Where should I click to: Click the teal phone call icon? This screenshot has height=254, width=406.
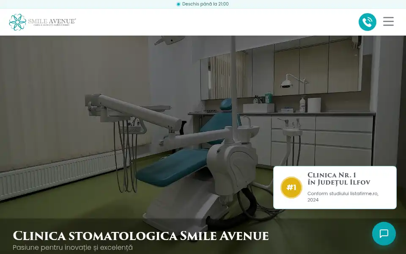click(x=367, y=22)
